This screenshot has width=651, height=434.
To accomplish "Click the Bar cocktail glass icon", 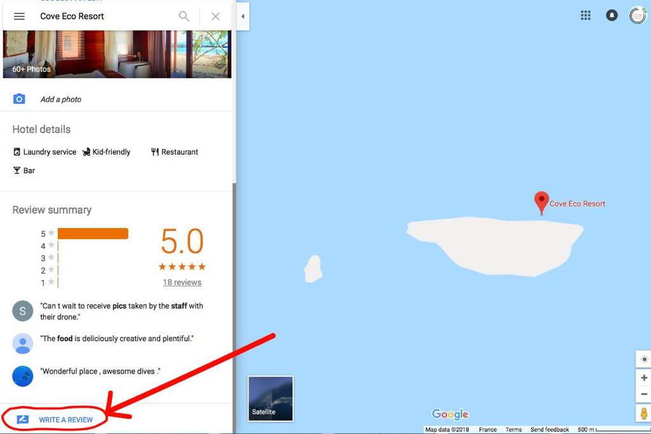I will [x=15, y=171].
